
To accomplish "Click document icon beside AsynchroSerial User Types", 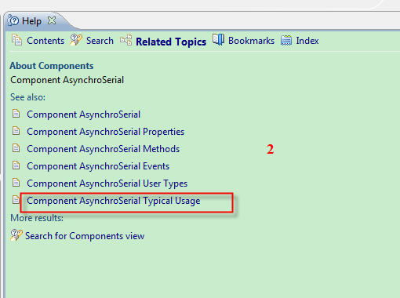I will (16, 183).
